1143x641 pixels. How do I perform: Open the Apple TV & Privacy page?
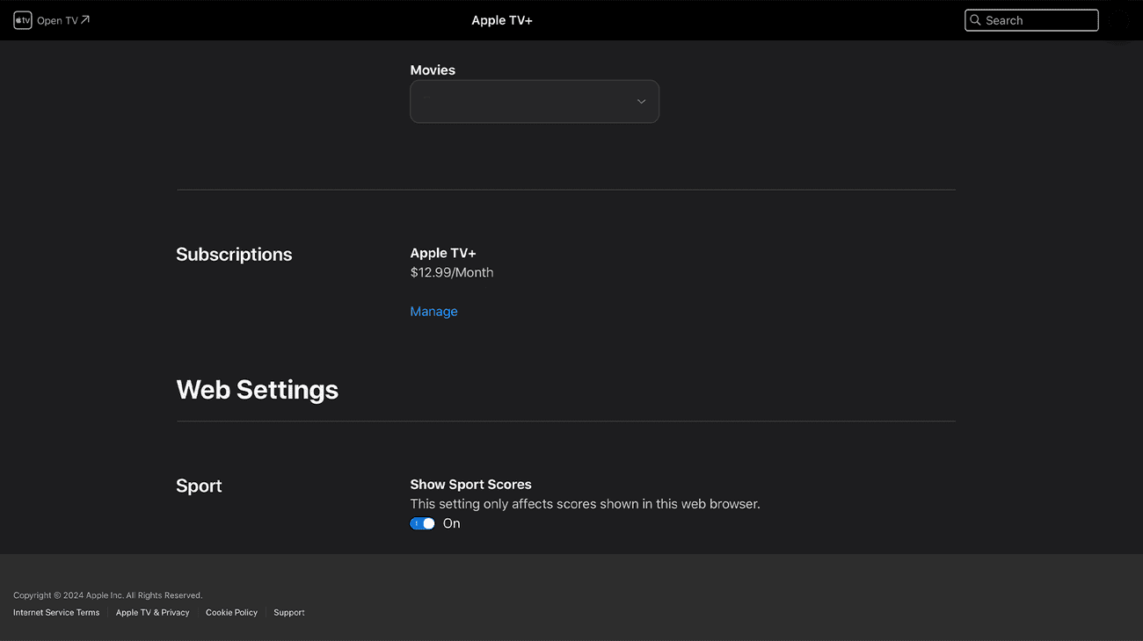click(x=152, y=612)
